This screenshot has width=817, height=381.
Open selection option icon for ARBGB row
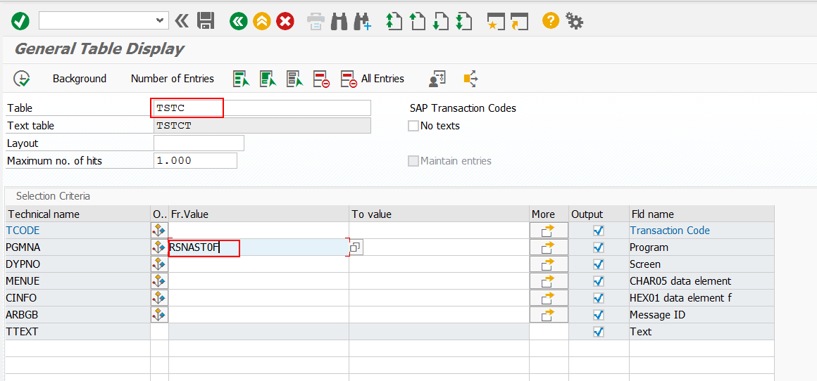pos(159,315)
